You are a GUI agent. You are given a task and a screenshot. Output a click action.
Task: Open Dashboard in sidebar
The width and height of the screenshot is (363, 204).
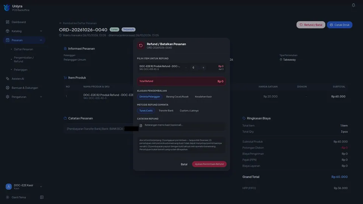24,22
